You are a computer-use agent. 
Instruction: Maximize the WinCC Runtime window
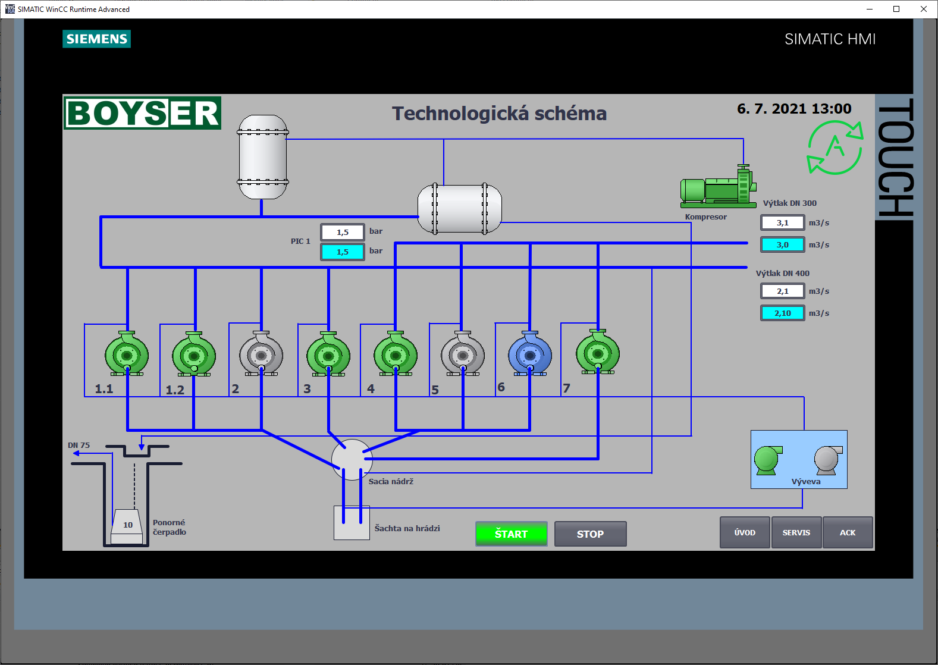896,9
